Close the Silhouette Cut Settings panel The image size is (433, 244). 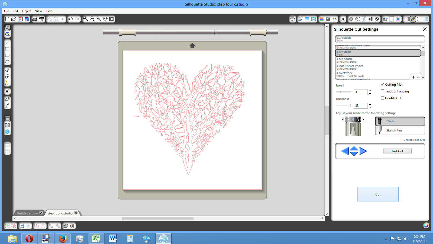point(425,29)
